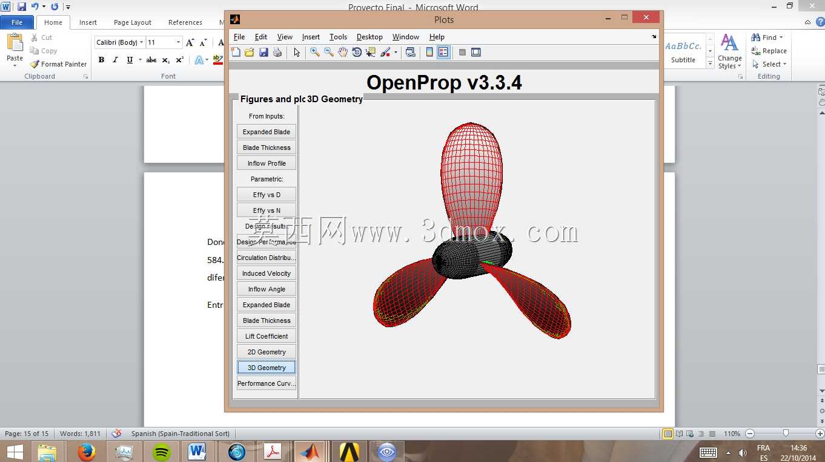Image resolution: width=825 pixels, height=462 pixels.
Task: Click the Inflow Profile button
Action: coord(267,163)
